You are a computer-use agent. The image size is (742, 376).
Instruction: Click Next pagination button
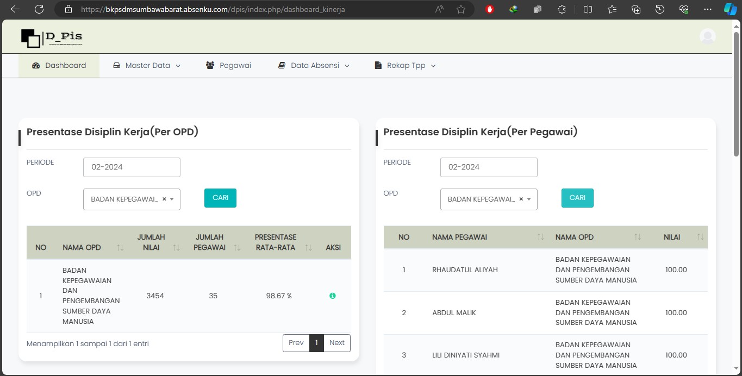point(337,343)
